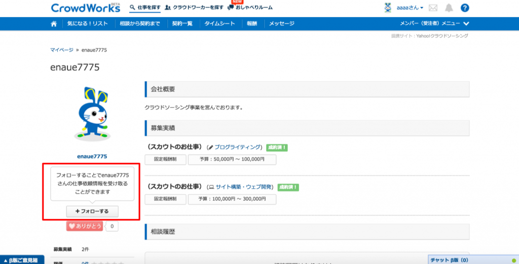Click the マイページ breadcrumb link
Screen dimensions: 519x264
coord(61,50)
